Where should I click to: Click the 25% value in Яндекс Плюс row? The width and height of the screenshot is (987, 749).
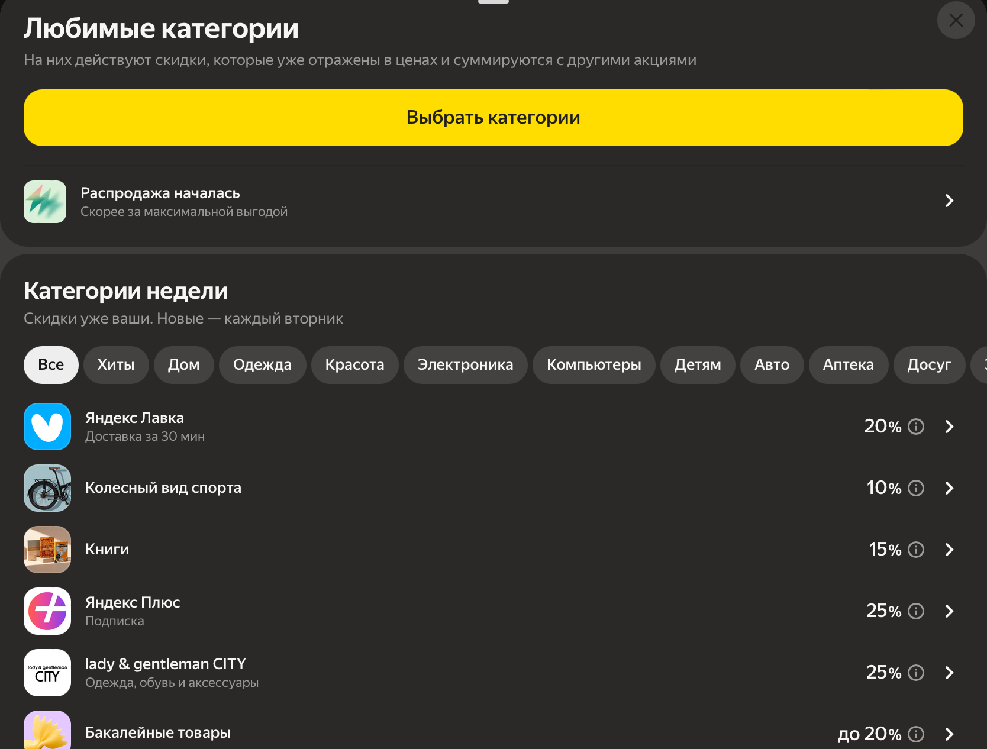click(884, 611)
